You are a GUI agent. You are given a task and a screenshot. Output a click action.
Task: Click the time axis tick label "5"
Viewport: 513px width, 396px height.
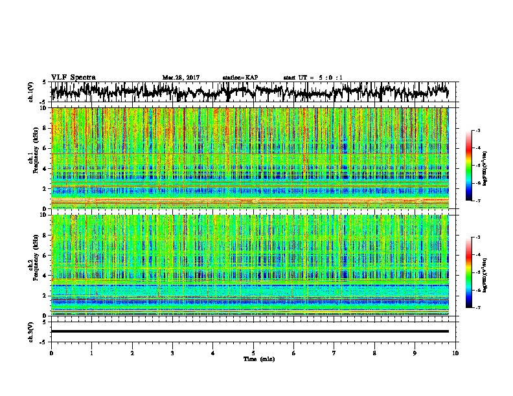253,353
